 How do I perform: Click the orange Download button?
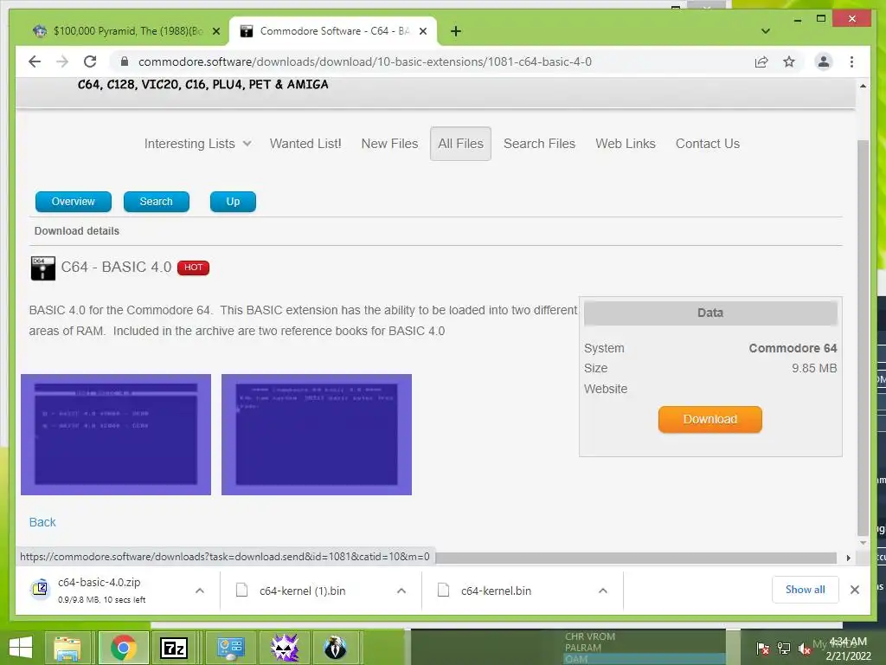tap(709, 419)
